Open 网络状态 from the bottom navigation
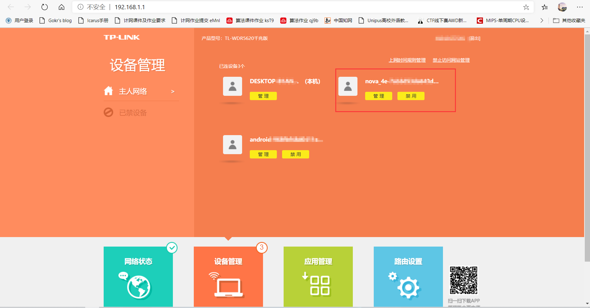 [x=138, y=276]
